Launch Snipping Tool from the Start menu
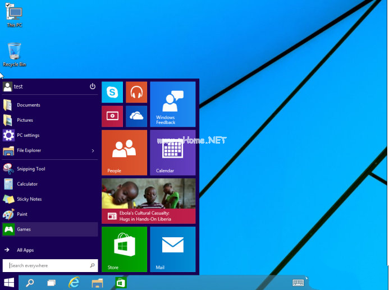 click(31, 169)
